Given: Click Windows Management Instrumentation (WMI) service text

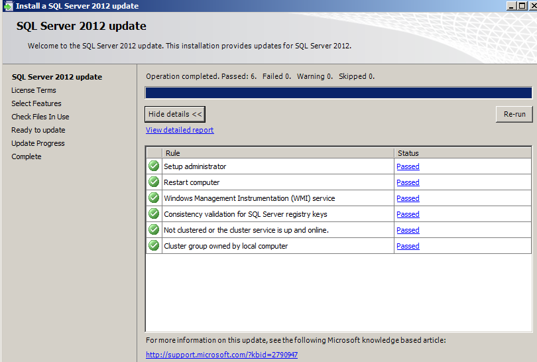Looking at the screenshot, I should coord(249,198).
